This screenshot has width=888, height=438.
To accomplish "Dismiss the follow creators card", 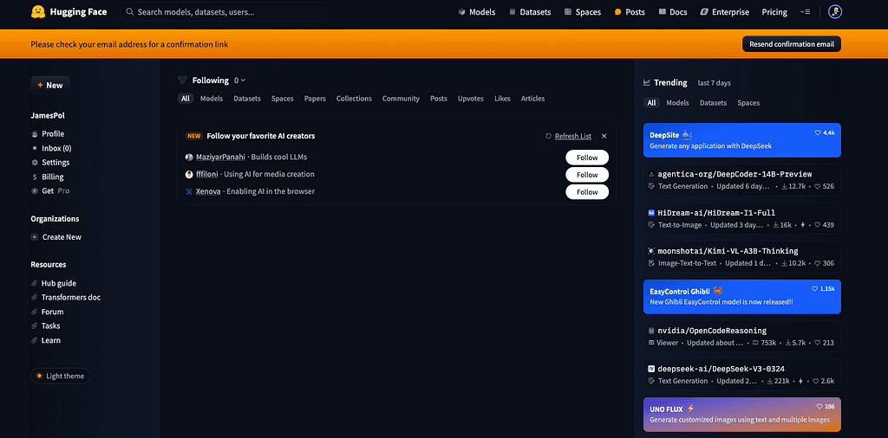I will click(x=604, y=136).
